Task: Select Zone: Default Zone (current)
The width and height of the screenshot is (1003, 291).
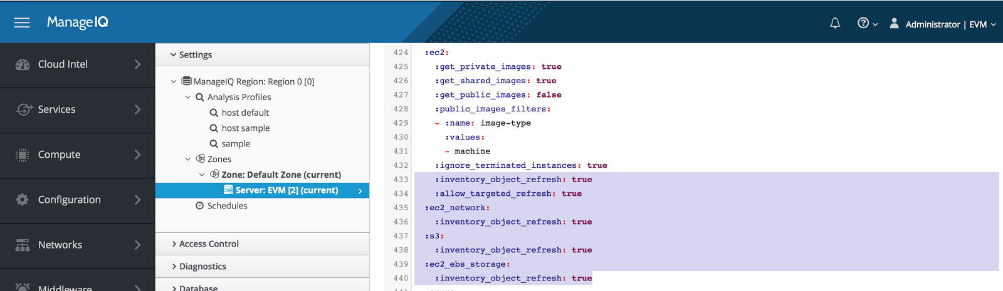Action: (x=281, y=175)
